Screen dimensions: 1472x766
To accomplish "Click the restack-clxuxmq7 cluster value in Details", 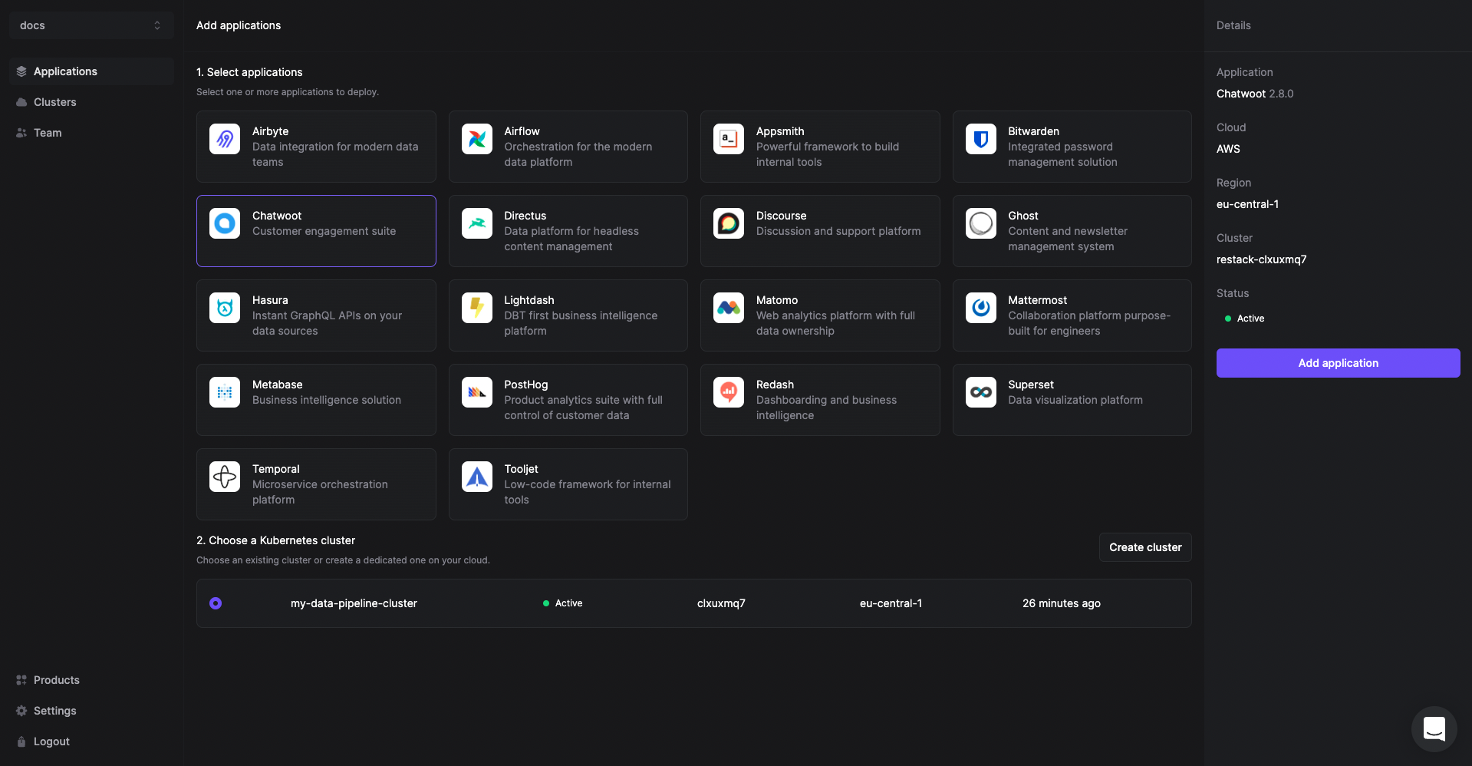I will pos(1261,259).
